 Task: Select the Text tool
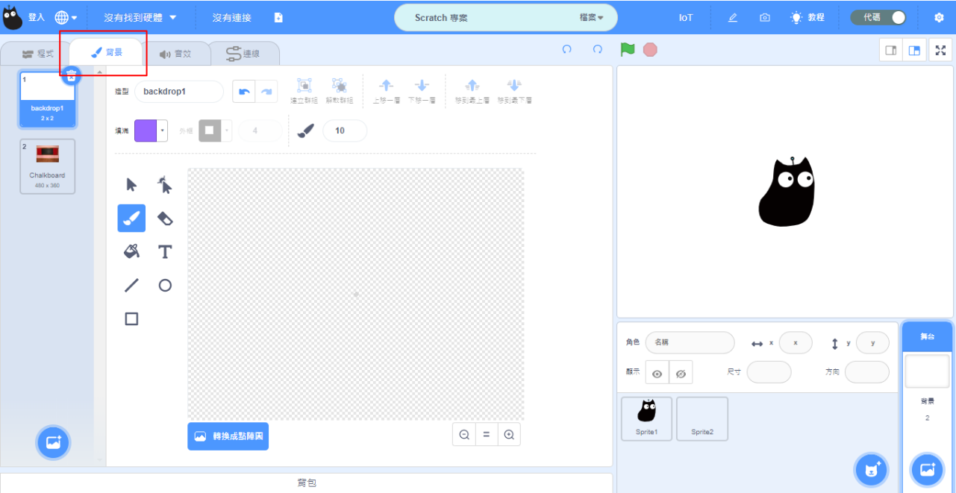click(x=165, y=252)
